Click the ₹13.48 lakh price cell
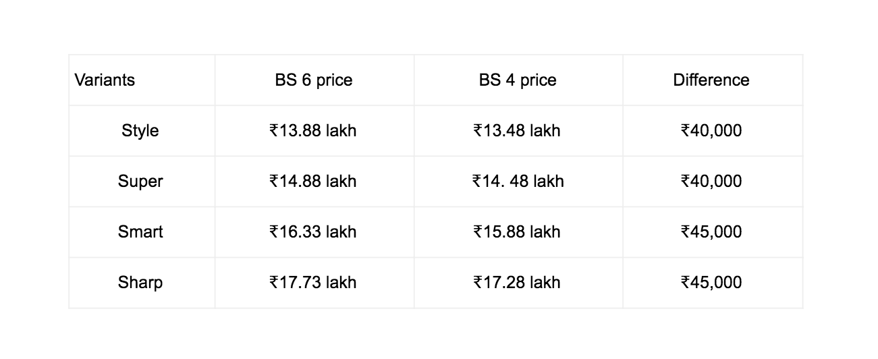This screenshot has width=878, height=359. (517, 130)
